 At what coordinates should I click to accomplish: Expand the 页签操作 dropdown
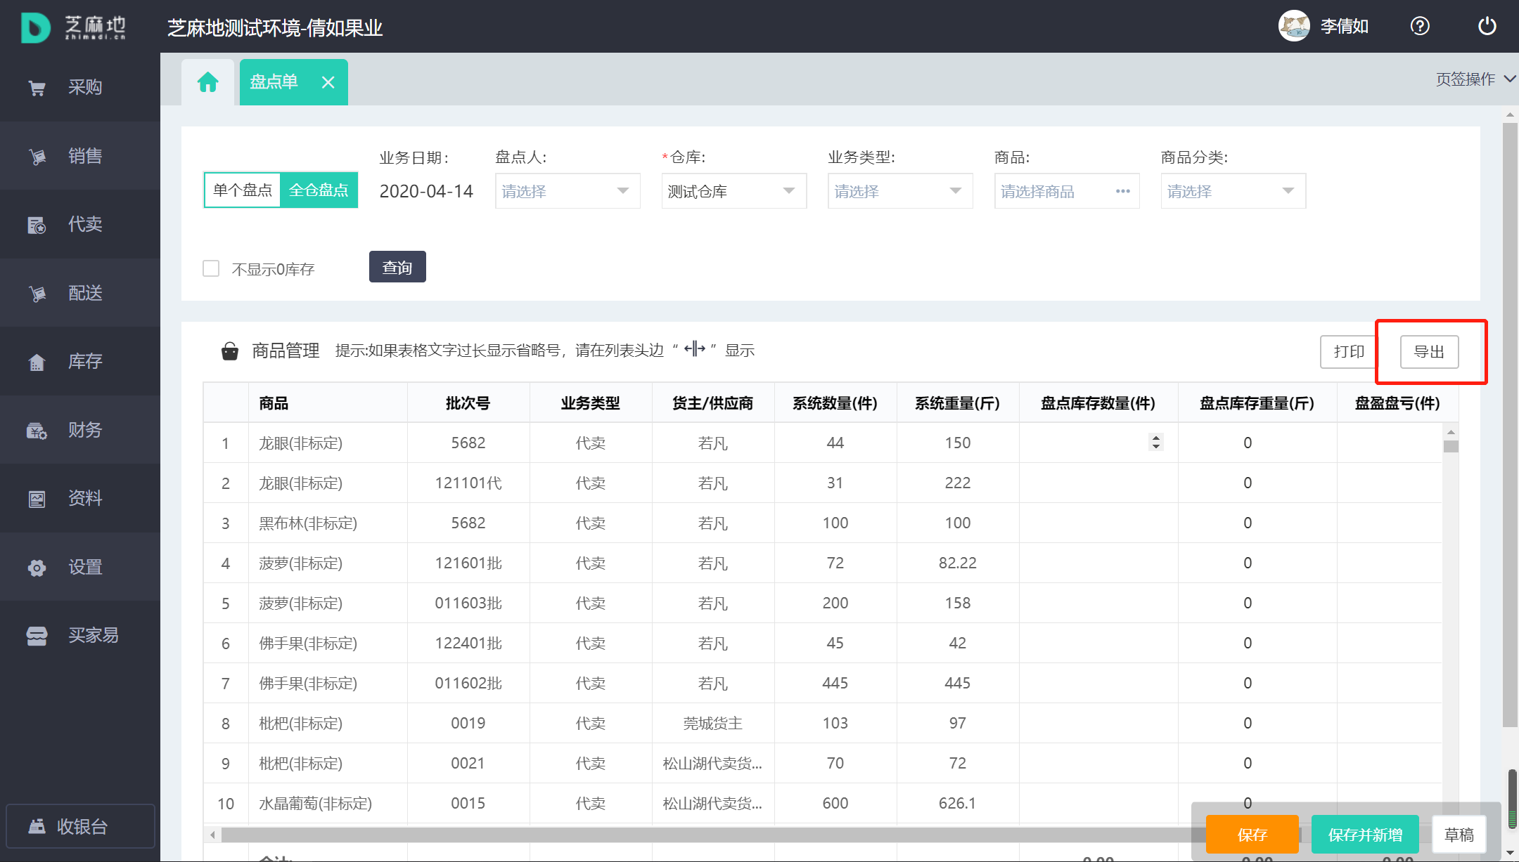tap(1475, 79)
